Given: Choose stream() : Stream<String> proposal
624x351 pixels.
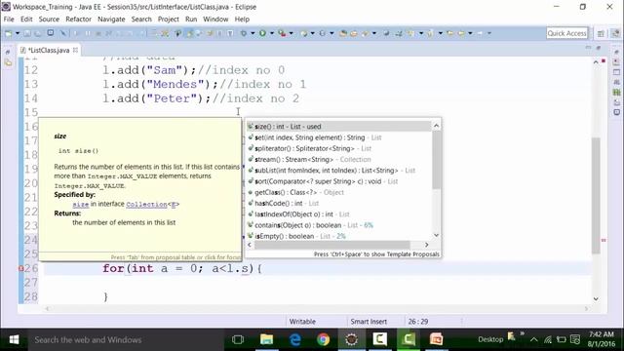Looking at the screenshot, I should coord(338,159).
